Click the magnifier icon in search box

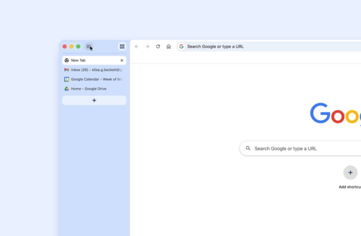pos(248,149)
